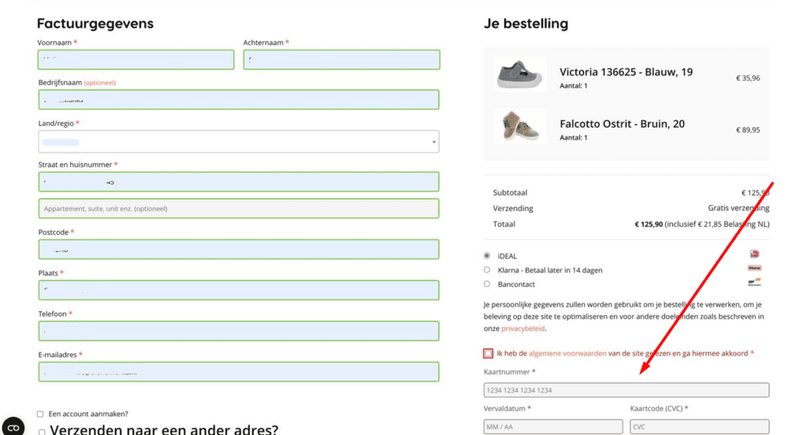Open the Land/regio dropdown
807x435 pixels.
pyautogui.click(x=238, y=142)
